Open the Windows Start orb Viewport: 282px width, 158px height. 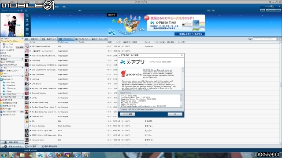click(4, 155)
